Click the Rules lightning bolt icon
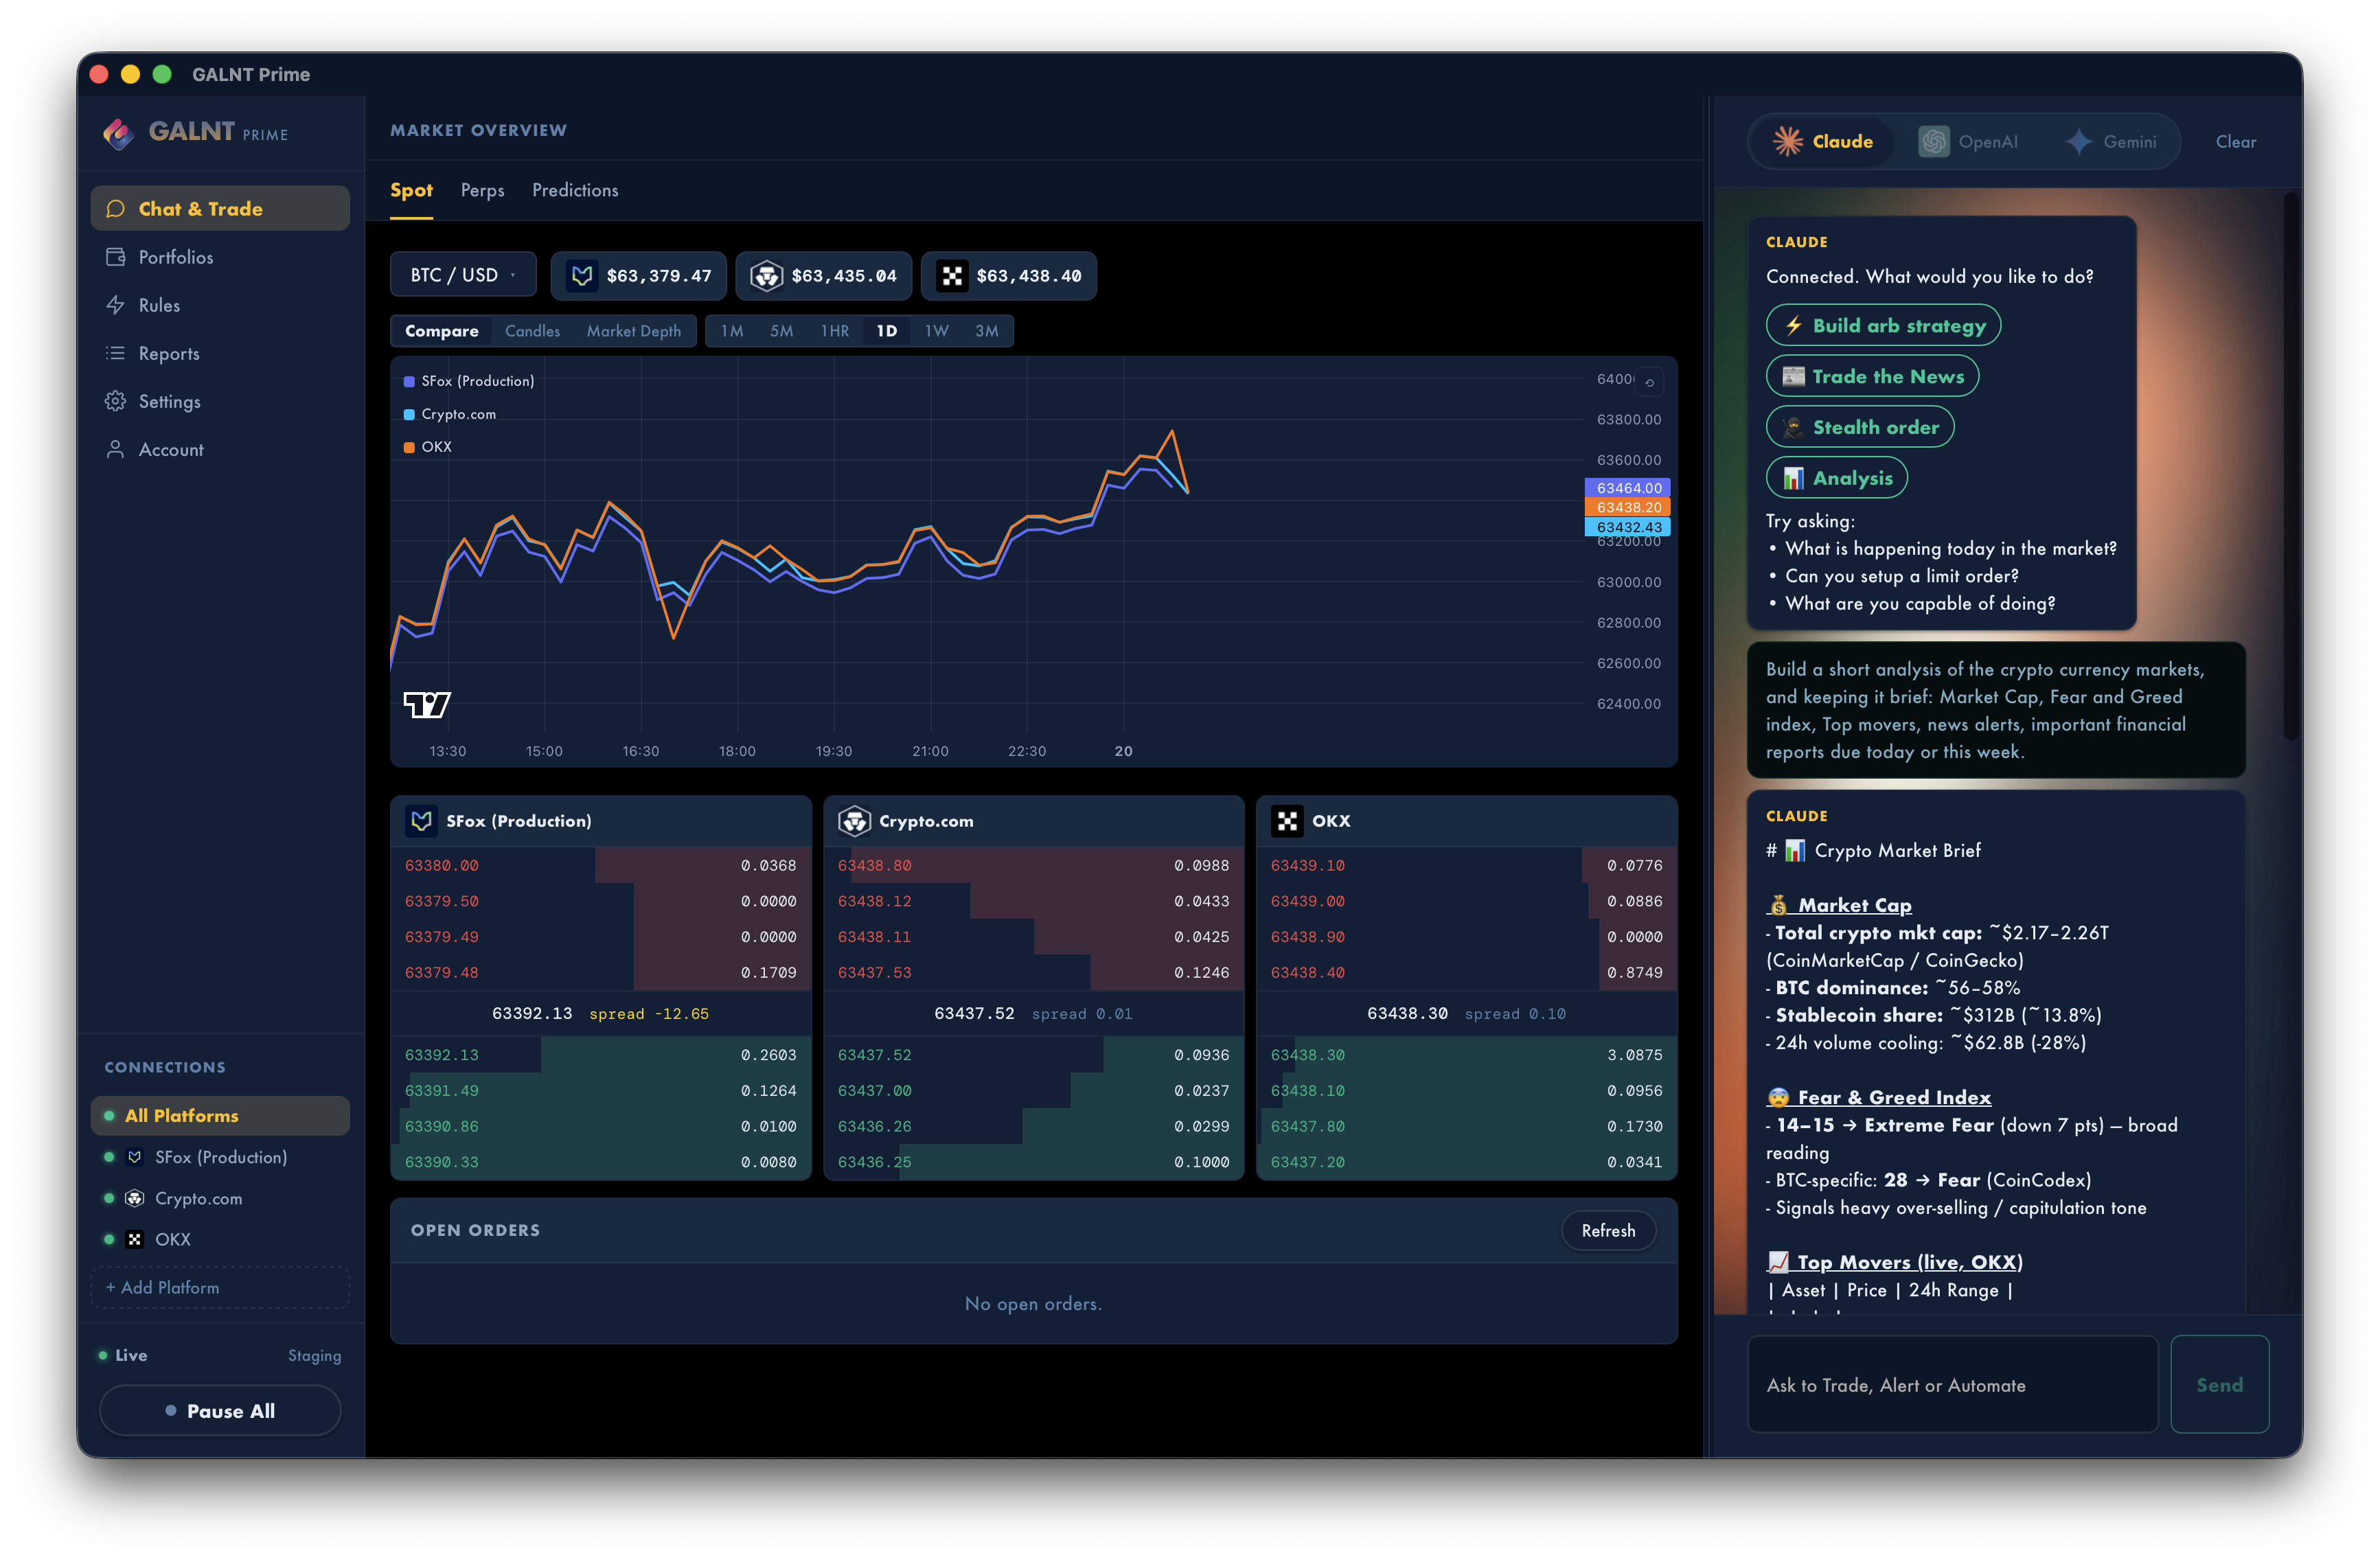Image resolution: width=2380 pixels, height=1560 pixels. 116,305
